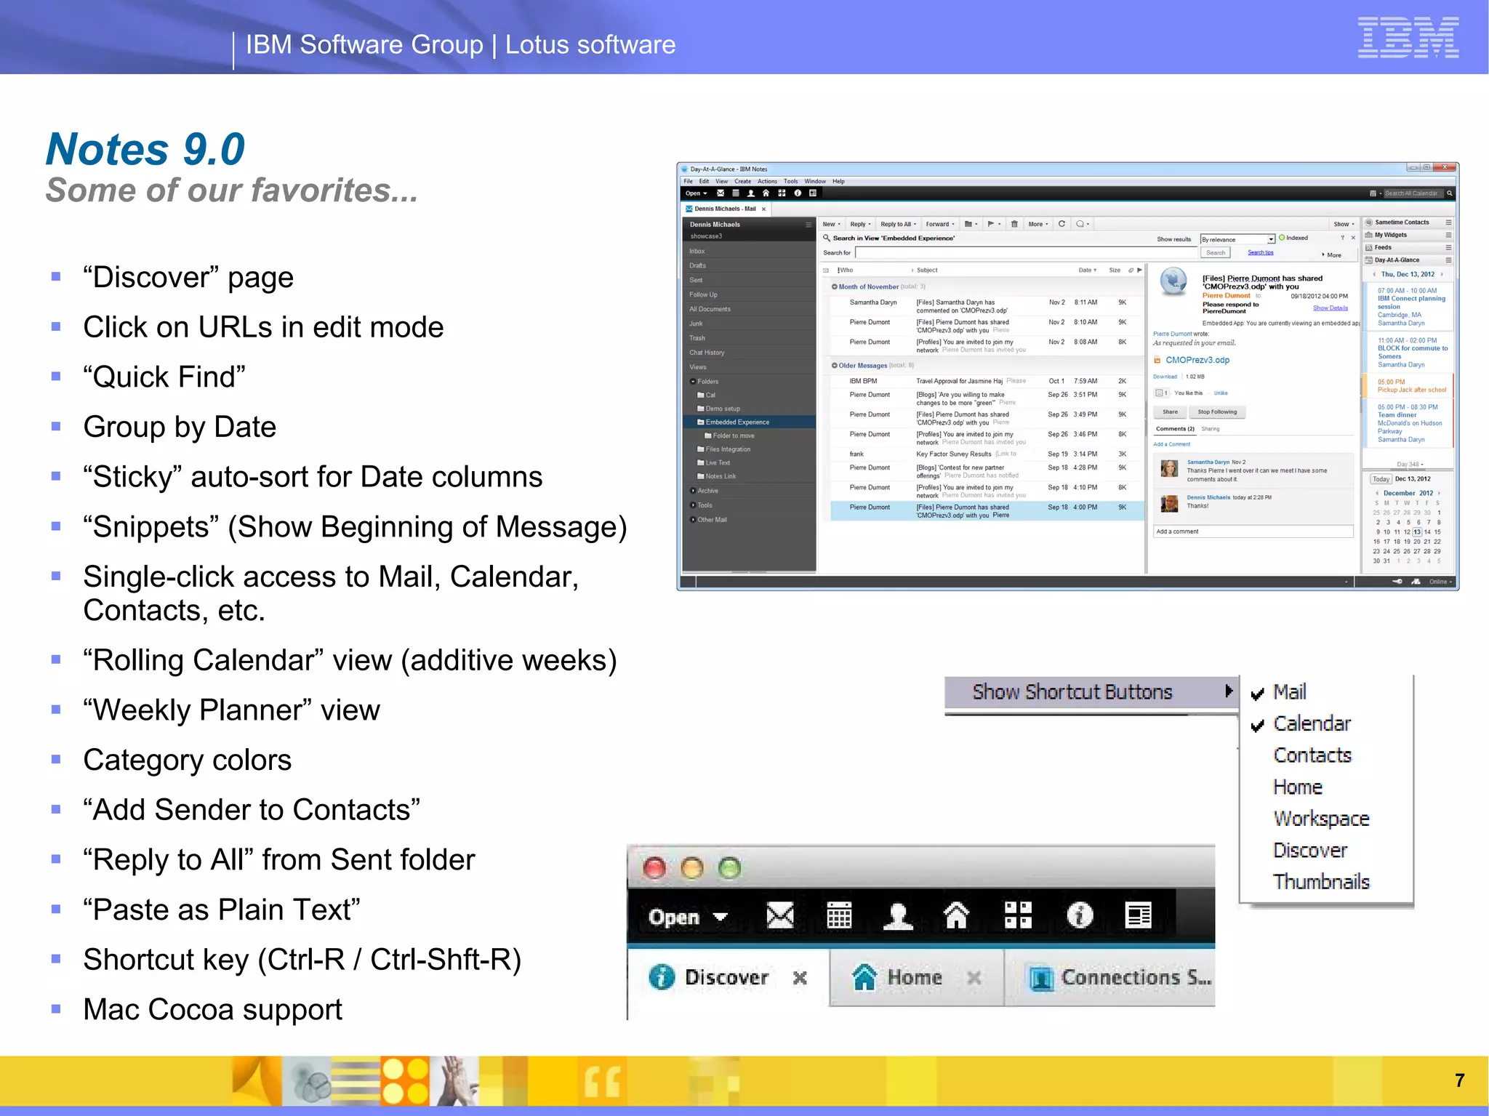Image resolution: width=1489 pixels, height=1116 pixels.
Task: Click the Mail envelope icon in the enlarged shortcut bar
Action: (780, 915)
